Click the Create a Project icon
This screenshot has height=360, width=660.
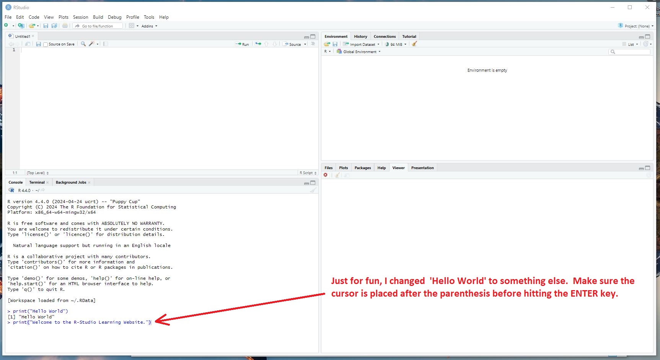[x=21, y=26]
